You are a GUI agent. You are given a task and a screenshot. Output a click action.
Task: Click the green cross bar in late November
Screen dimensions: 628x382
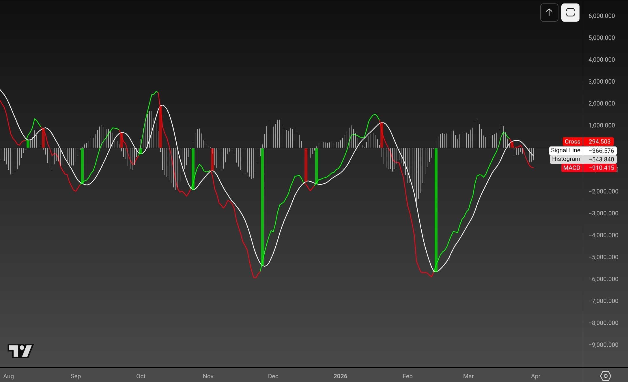click(262, 206)
